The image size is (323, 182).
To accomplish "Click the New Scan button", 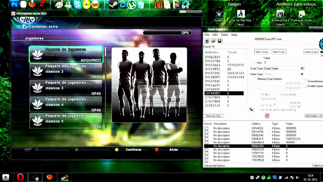I will [262, 52].
